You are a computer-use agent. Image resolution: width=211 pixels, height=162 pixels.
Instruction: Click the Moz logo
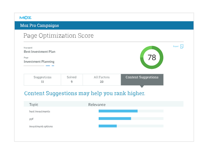[x=25, y=18]
